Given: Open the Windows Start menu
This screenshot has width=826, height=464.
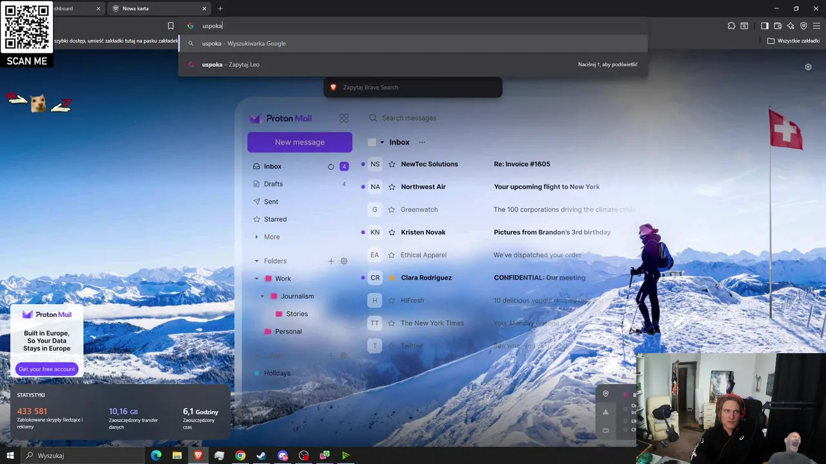Looking at the screenshot, I should pyautogui.click(x=10, y=456).
